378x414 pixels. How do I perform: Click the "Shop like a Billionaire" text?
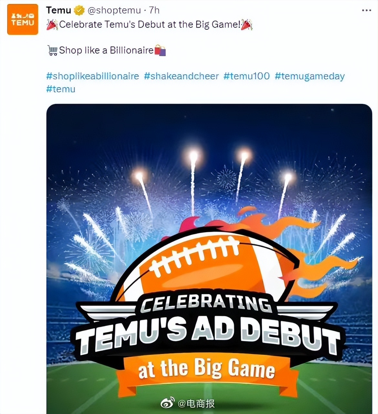(106, 50)
